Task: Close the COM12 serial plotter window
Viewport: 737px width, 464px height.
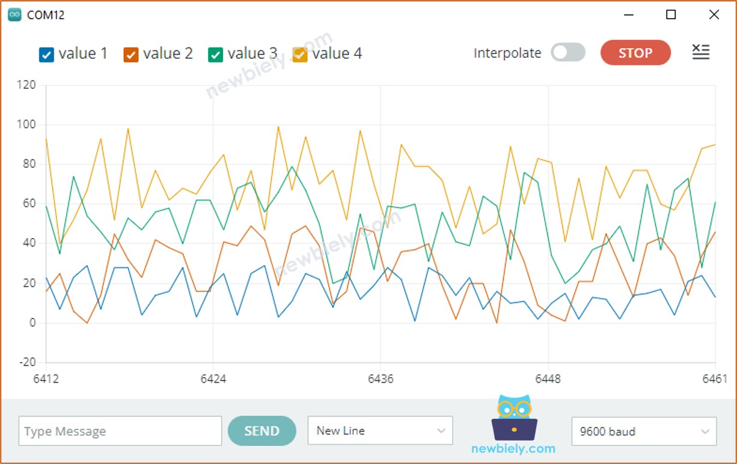Action: 714,15
